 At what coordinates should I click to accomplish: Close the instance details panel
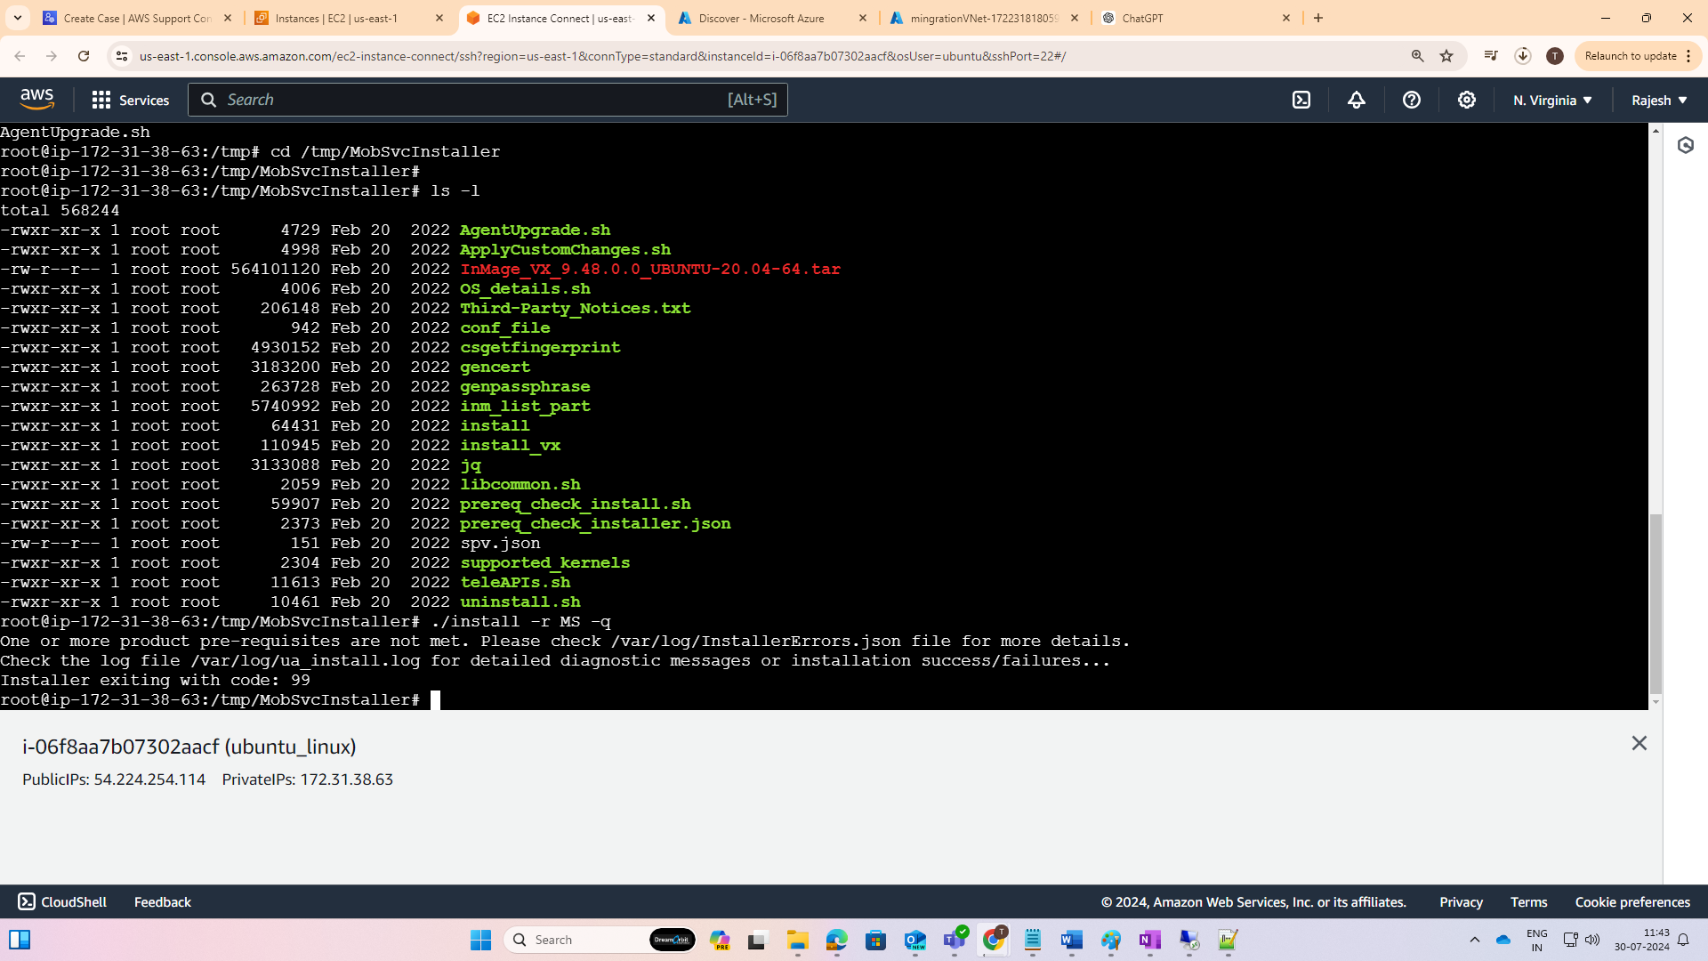1640,743
